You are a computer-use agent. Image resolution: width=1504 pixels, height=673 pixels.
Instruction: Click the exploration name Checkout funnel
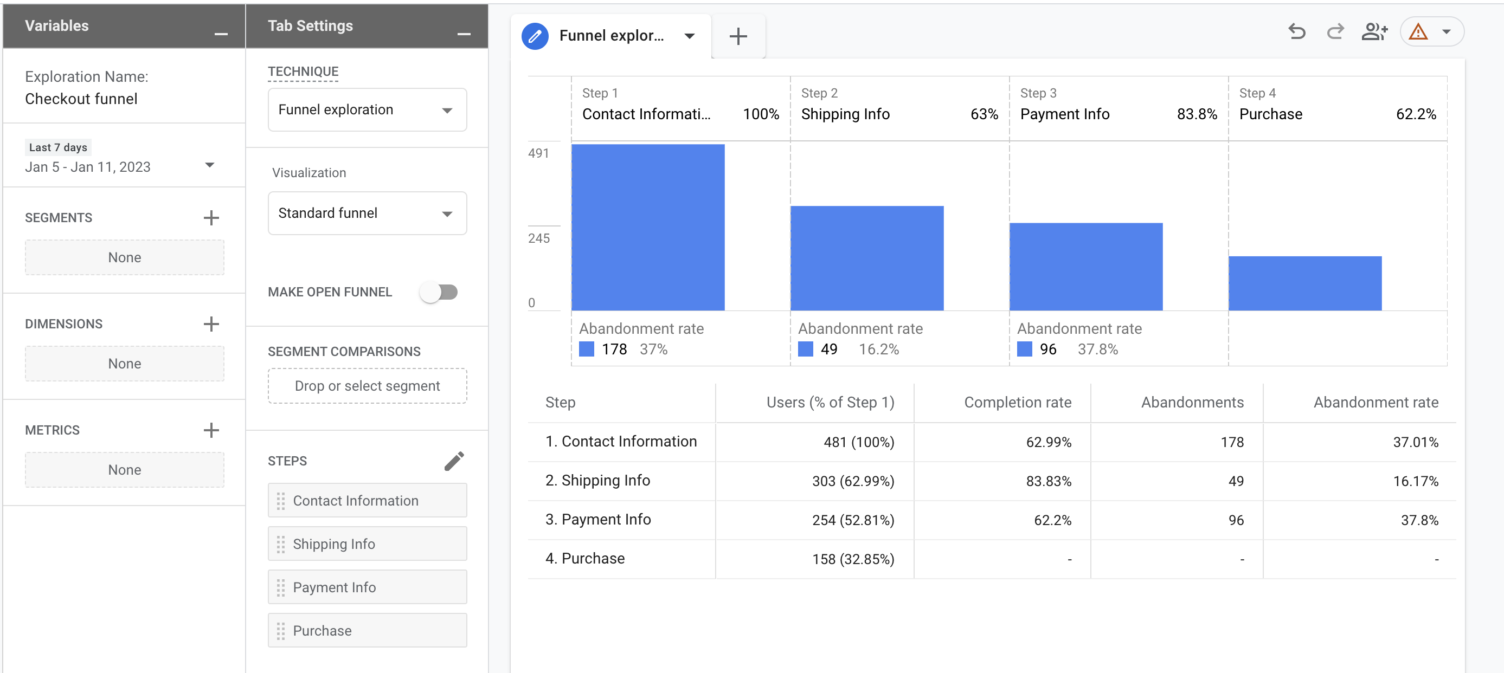81,99
